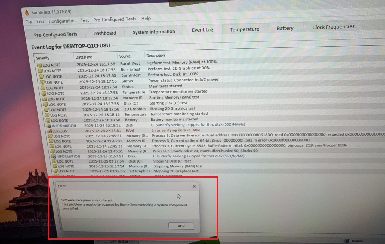
Task: Select the "Perform test: Memory (RAM) at 100%" entry
Action: point(182,62)
